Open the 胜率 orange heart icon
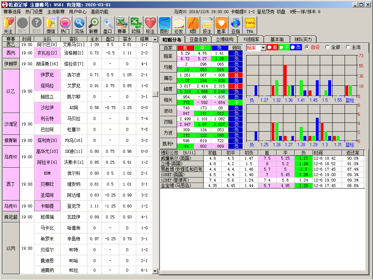Viewport: 373px width, 280px height. coord(221,25)
